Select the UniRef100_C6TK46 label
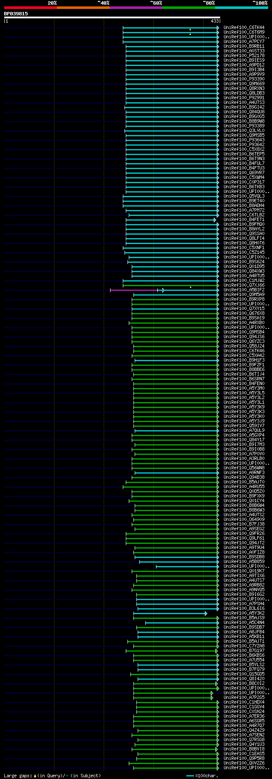The height and width of the screenshot is (779, 272). 244,351
